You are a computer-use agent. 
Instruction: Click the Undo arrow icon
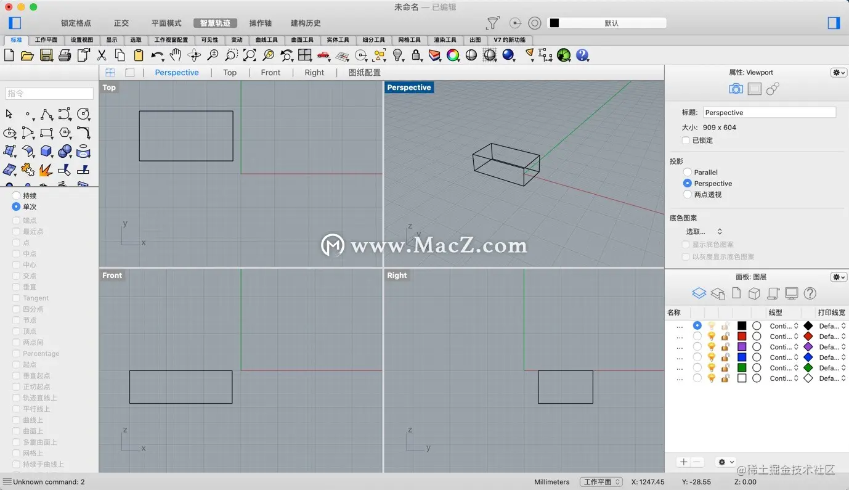[157, 55]
